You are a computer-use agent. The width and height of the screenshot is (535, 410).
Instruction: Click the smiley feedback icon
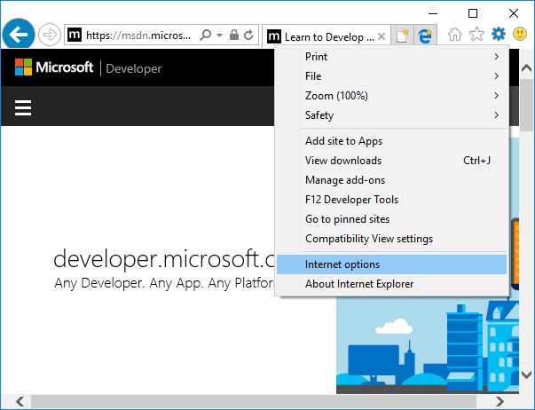[520, 34]
